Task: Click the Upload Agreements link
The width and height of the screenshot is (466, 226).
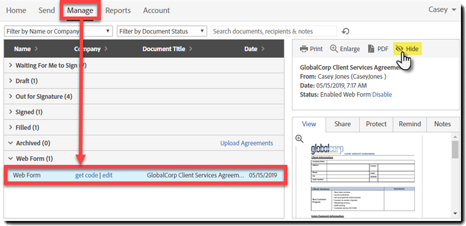Action: pyautogui.click(x=246, y=143)
